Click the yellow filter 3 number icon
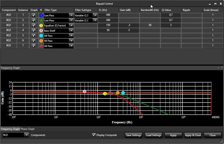 (x=41, y=25)
